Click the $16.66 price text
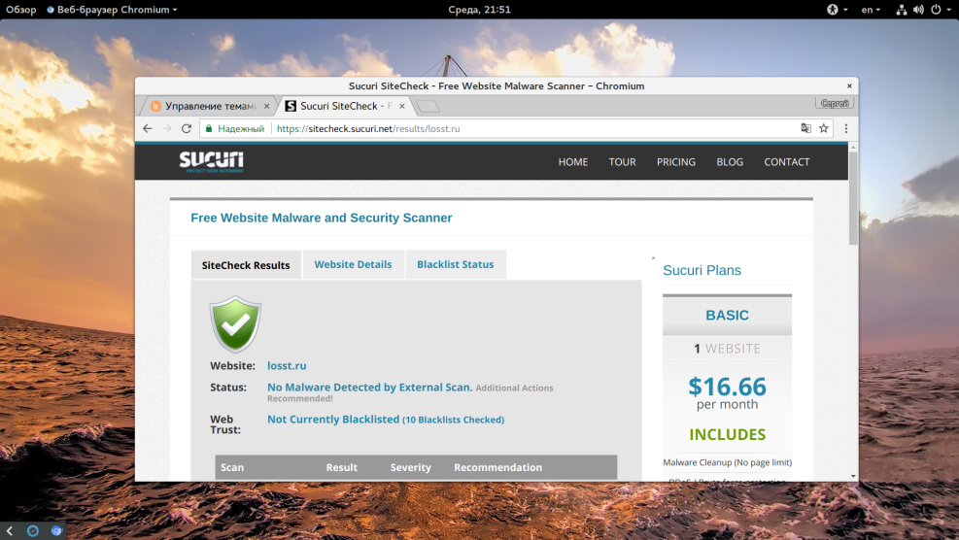The height and width of the screenshot is (540, 959). point(727,387)
